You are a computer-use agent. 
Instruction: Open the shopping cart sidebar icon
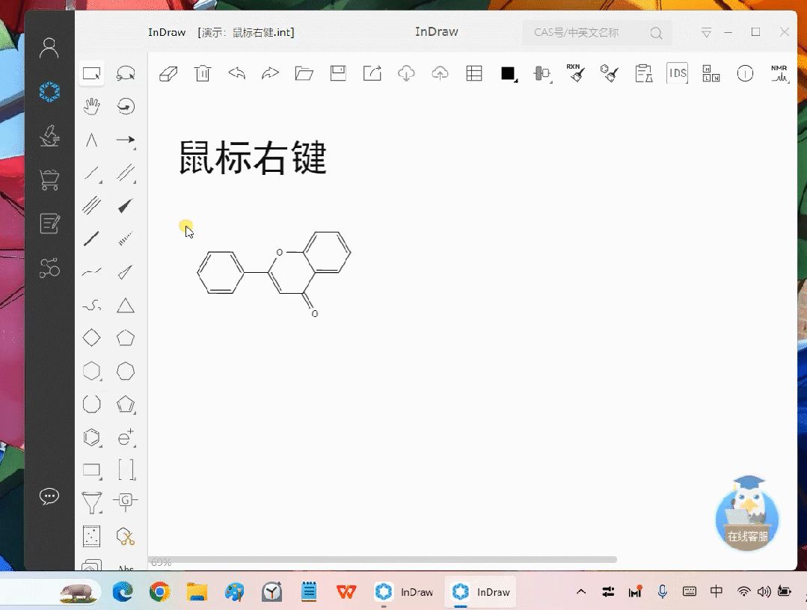tap(49, 180)
